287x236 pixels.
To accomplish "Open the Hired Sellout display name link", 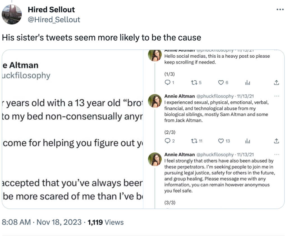I will pyautogui.click(x=51, y=10).
